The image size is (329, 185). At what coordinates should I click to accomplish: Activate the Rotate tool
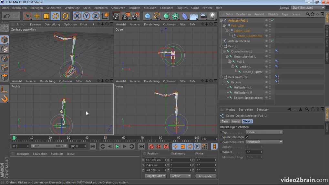56,16
